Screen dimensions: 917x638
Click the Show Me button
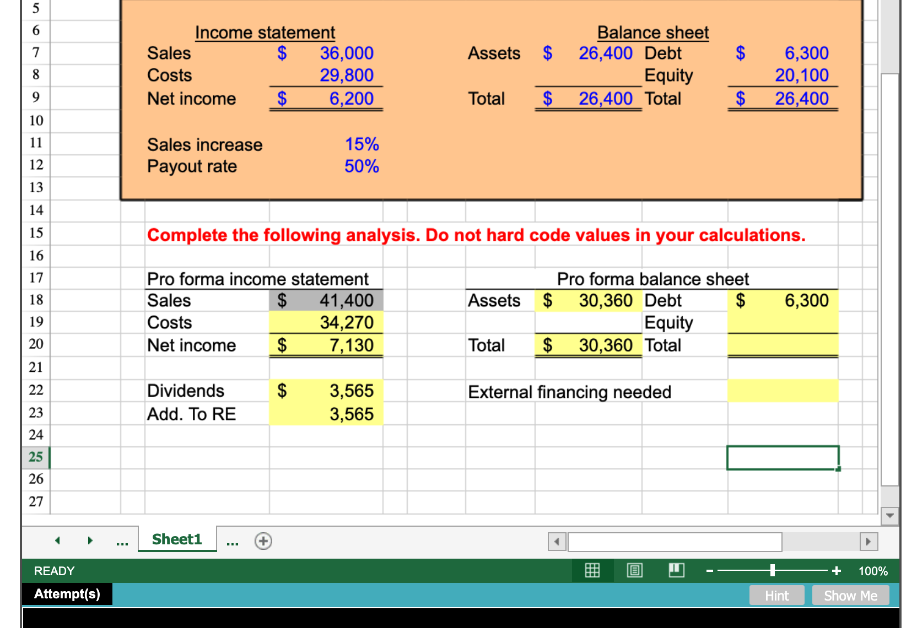pos(850,596)
